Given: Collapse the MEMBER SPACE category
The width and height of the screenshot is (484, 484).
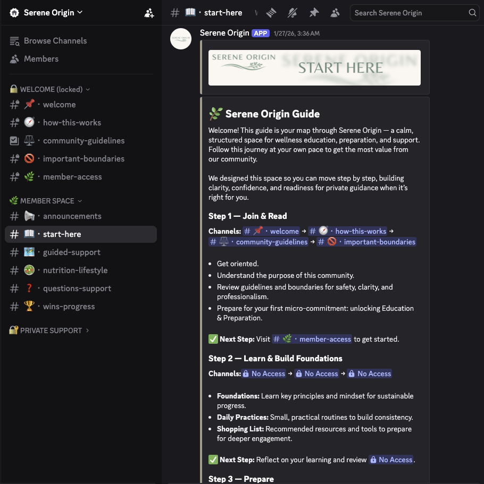Looking at the screenshot, I should click(45, 200).
